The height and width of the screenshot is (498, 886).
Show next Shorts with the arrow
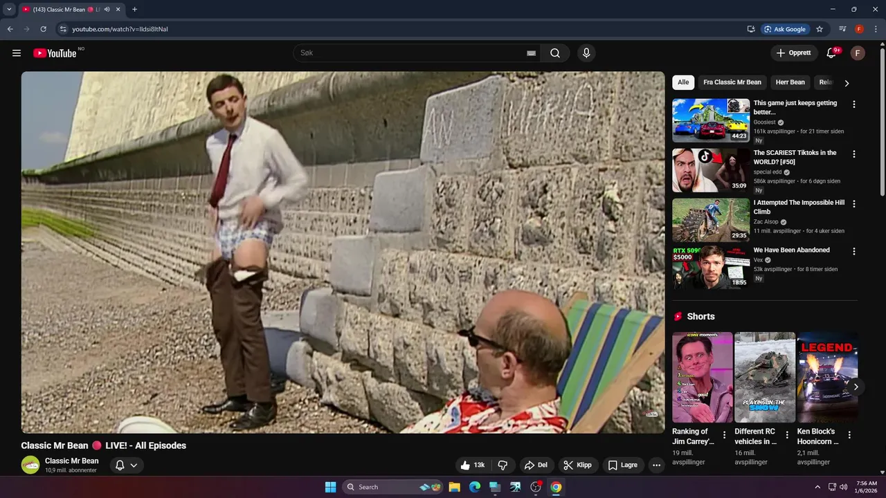coord(856,387)
